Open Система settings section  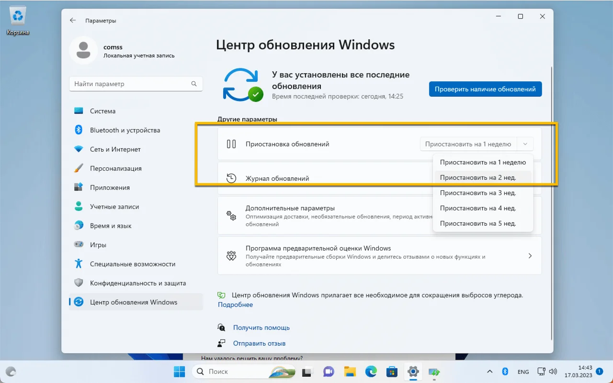[136, 111]
